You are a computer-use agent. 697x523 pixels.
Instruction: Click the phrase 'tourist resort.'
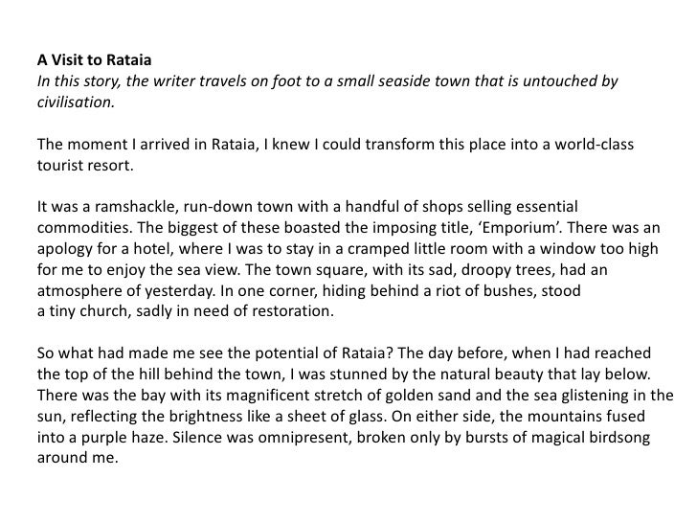point(85,166)
